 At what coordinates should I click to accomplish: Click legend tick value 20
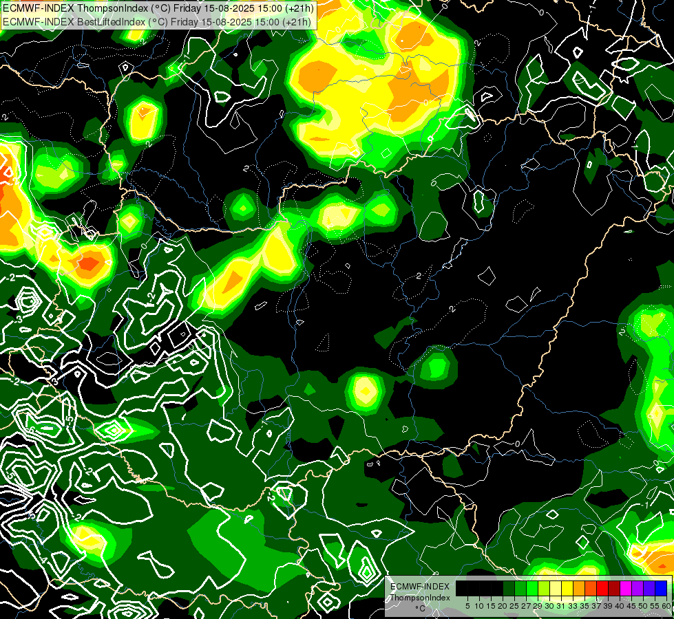pyautogui.click(x=503, y=606)
